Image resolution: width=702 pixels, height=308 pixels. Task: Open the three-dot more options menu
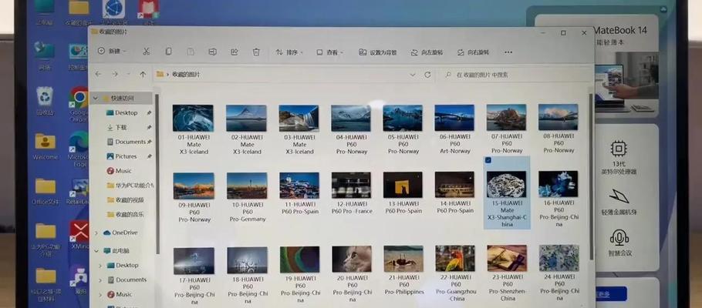pos(508,52)
